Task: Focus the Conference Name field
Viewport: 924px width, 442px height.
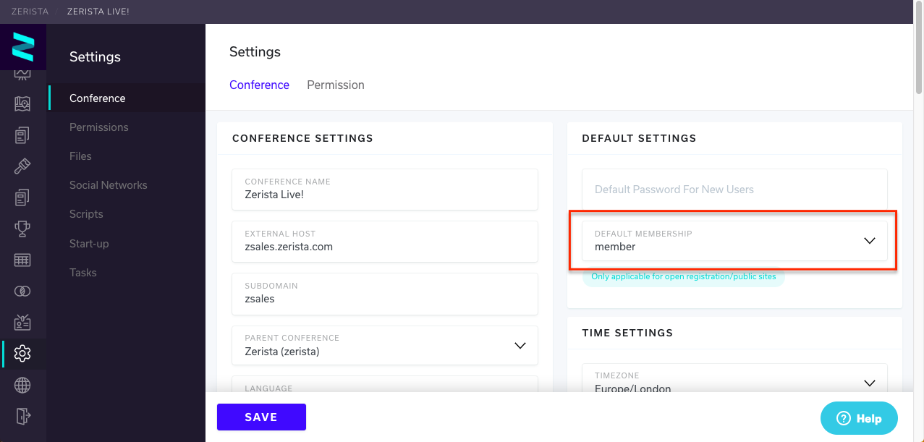Action: point(385,189)
